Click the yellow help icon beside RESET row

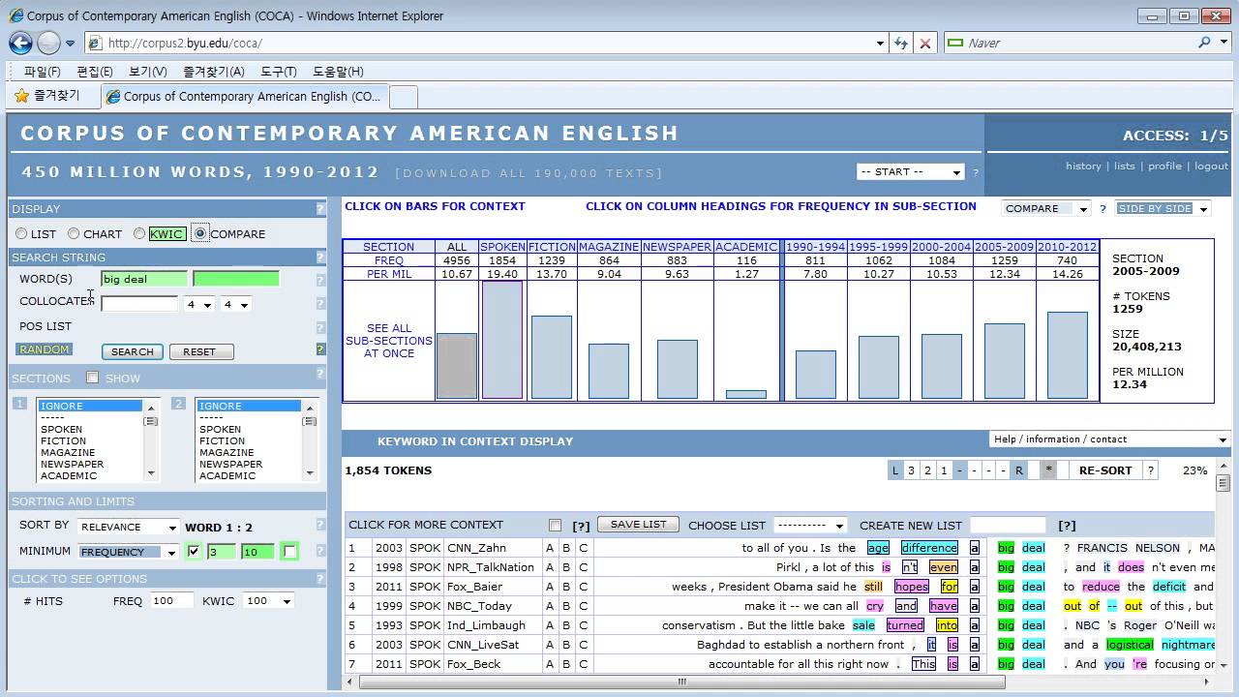(x=320, y=349)
